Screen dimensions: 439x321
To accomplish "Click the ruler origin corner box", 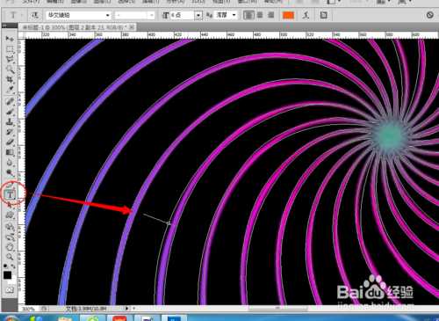I will [x=22, y=35].
